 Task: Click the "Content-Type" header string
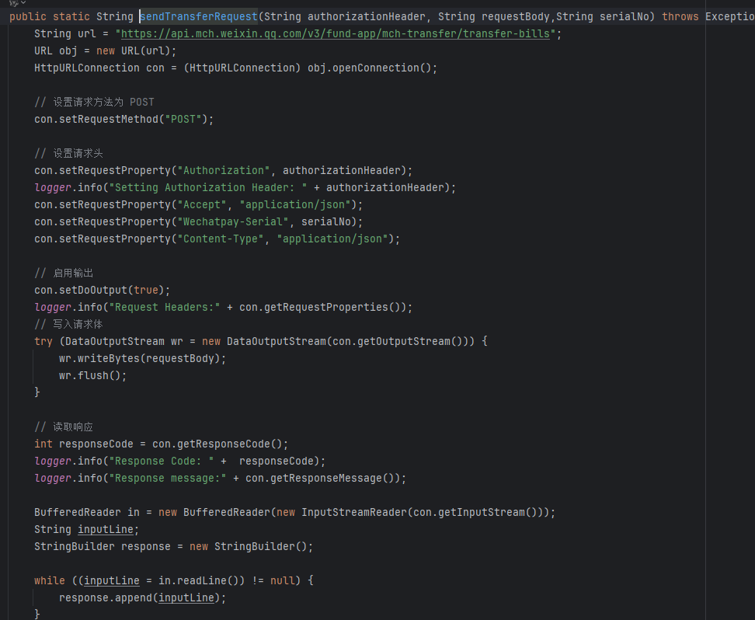[x=221, y=239]
